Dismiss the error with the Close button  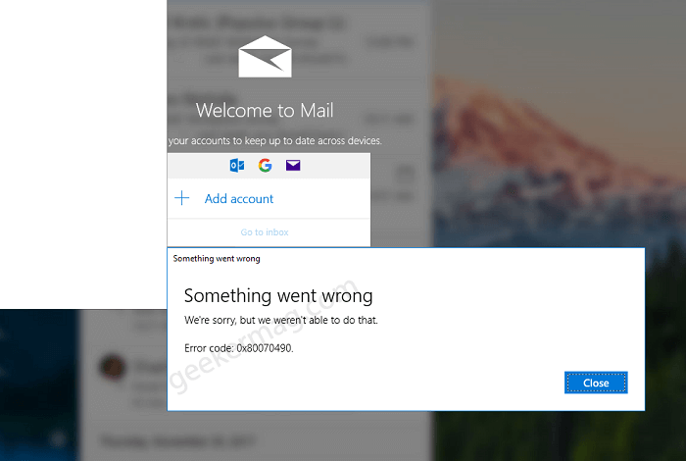coord(596,383)
